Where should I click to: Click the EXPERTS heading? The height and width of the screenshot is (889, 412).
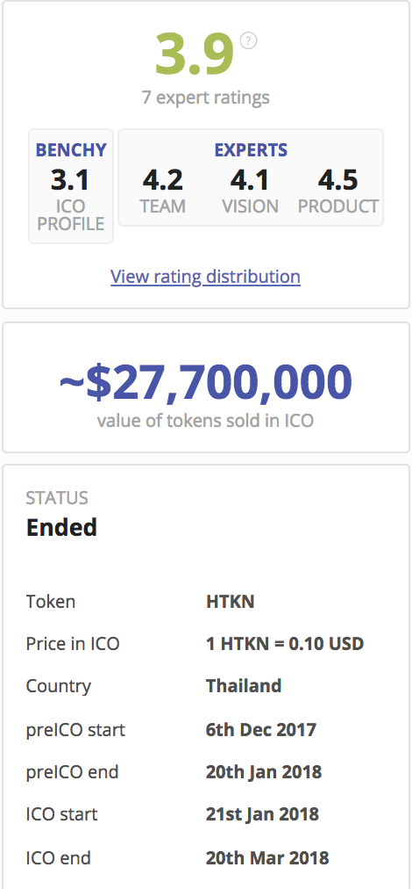(x=251, y=150)
